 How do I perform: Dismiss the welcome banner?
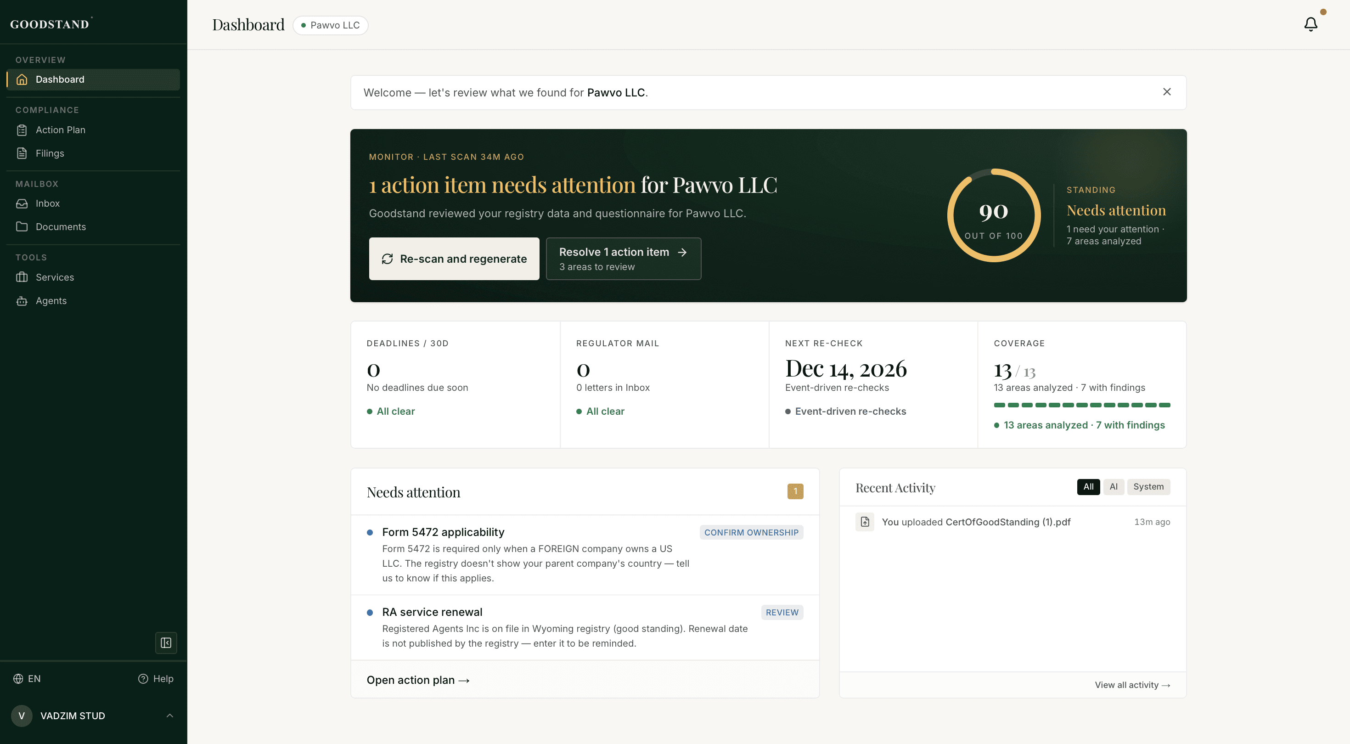coord(1167,92)
